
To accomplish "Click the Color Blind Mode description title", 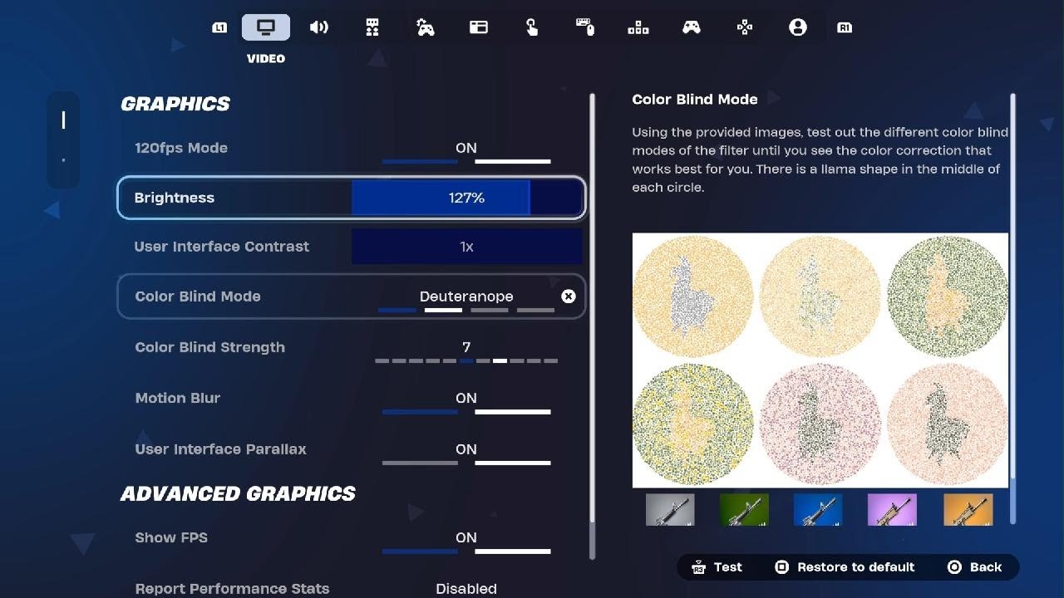I will [695, 100].
